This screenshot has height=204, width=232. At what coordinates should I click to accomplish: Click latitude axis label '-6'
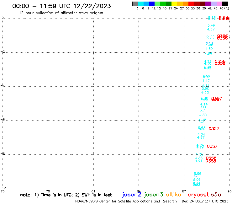3,119
